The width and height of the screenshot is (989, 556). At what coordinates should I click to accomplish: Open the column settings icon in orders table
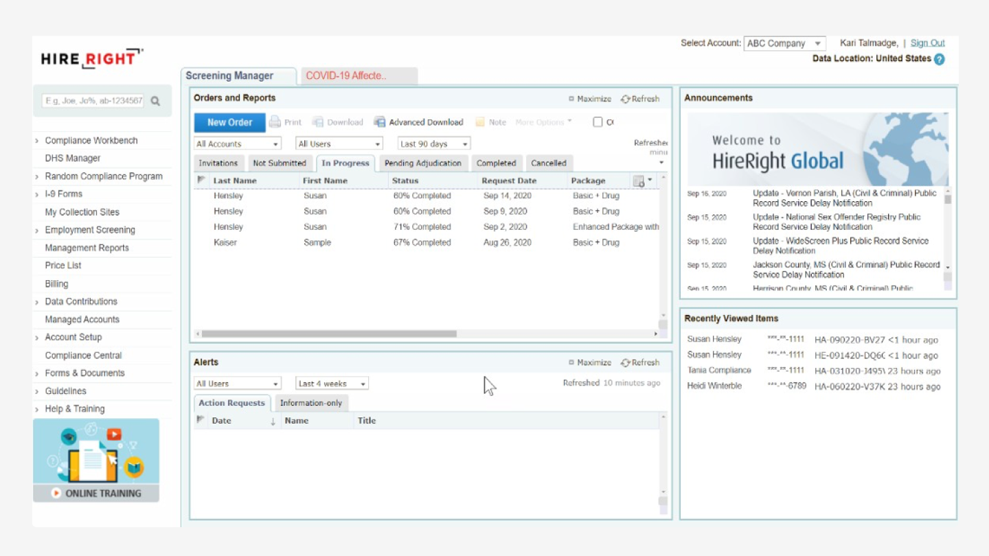(x=639, y=181)
